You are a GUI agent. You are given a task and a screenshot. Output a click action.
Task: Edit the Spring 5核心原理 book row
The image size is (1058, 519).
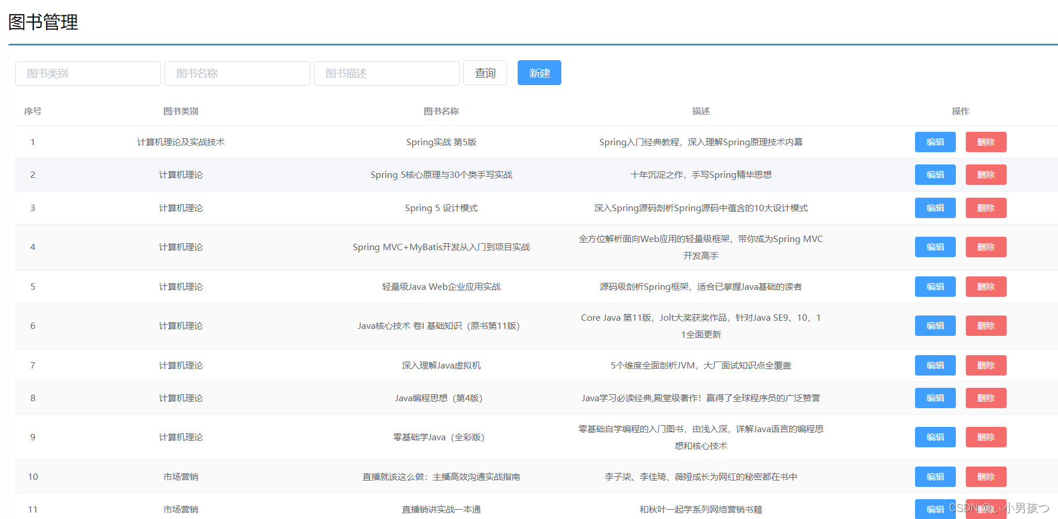[x=935, y=175]
